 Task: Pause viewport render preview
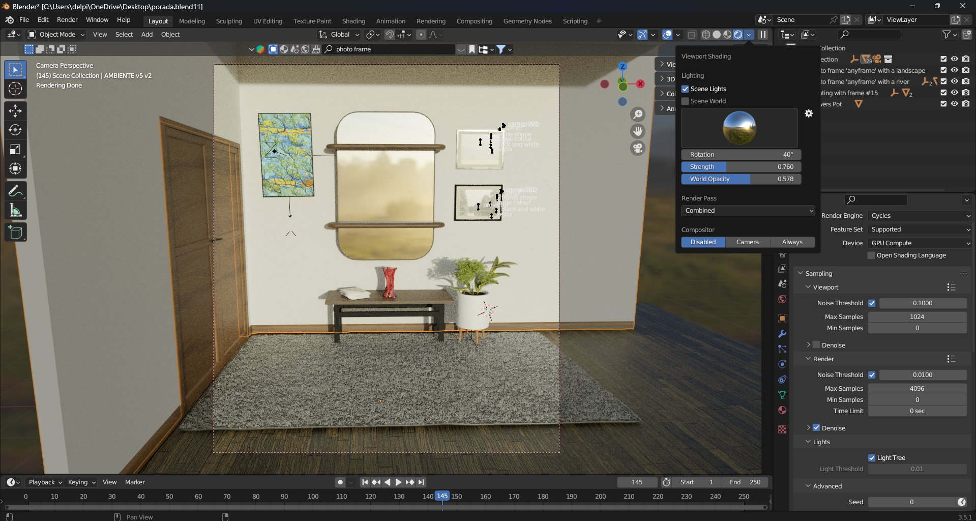tap(763, 35)
